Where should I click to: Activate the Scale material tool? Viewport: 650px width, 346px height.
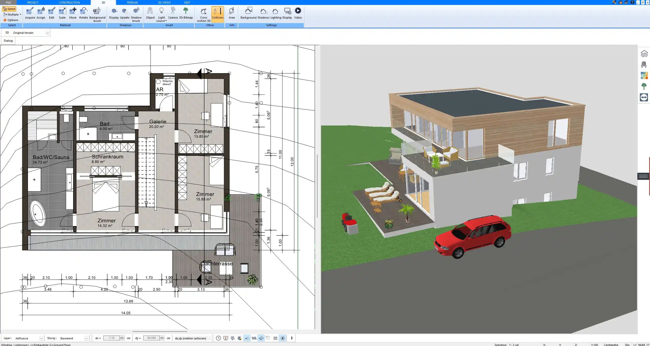62,13
